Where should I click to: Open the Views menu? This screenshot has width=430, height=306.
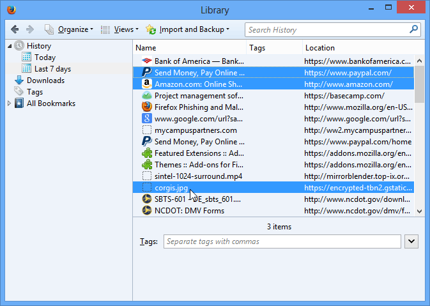(x=119, y=29)
